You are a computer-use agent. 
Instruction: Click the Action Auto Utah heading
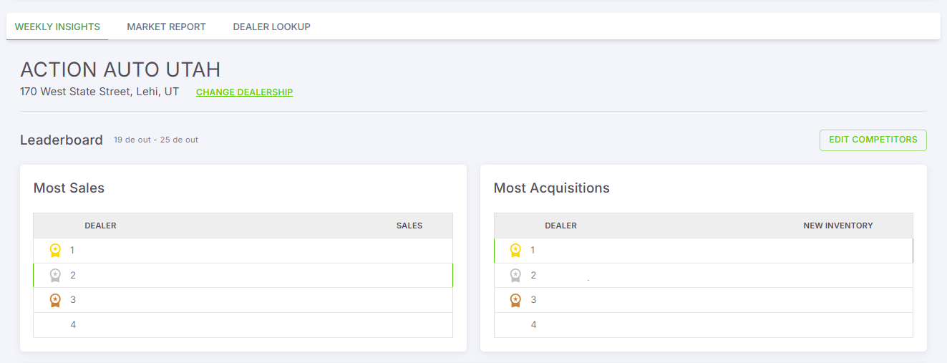120,69
